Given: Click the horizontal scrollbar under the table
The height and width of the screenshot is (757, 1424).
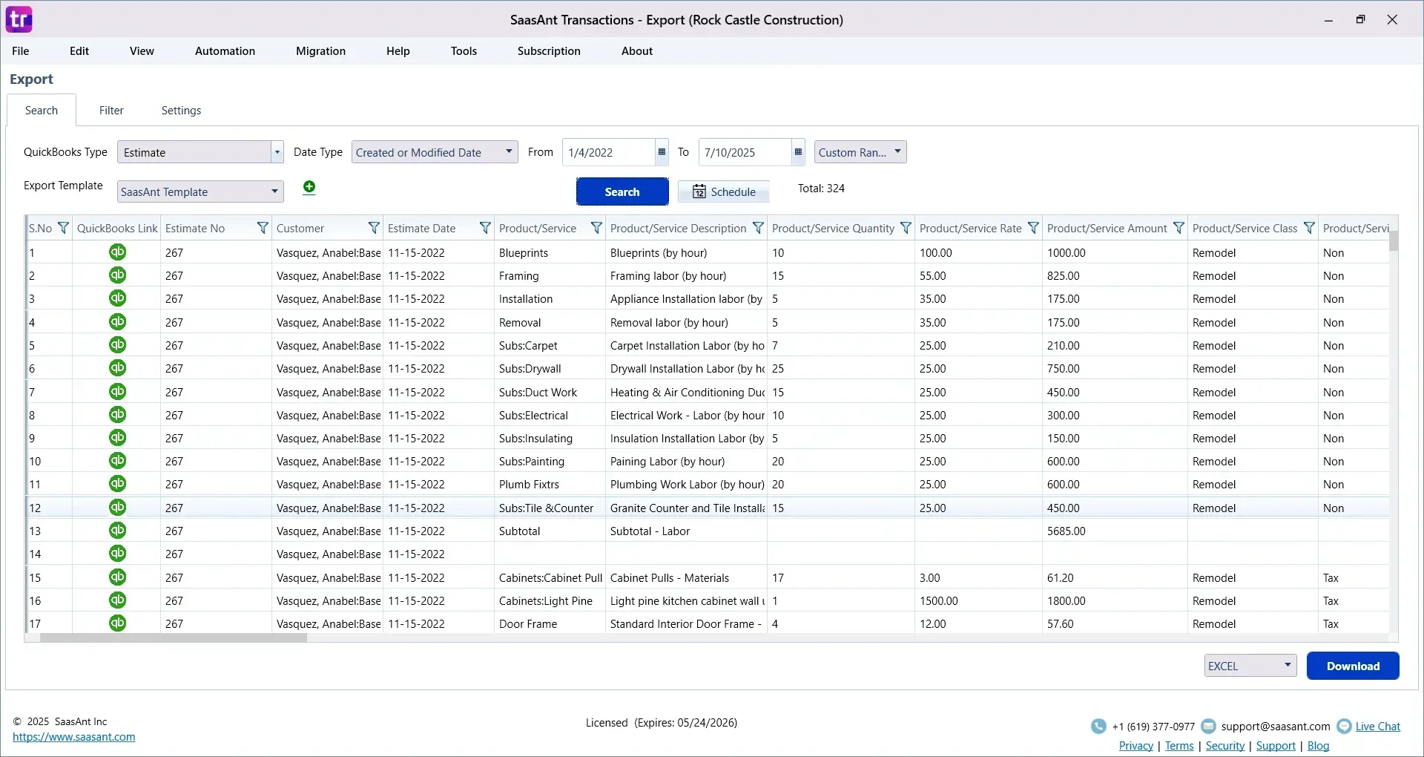Looking at the screenshot, I should [x=174, y=638].
